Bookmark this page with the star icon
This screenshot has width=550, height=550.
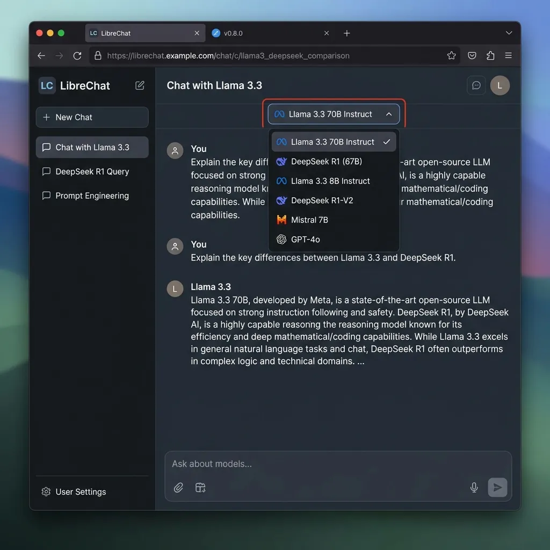click(x=451, y=55)
